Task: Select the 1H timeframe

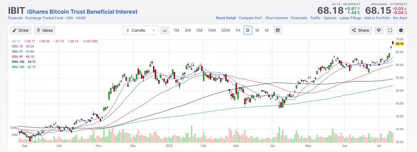Action: tap(238, 30)
